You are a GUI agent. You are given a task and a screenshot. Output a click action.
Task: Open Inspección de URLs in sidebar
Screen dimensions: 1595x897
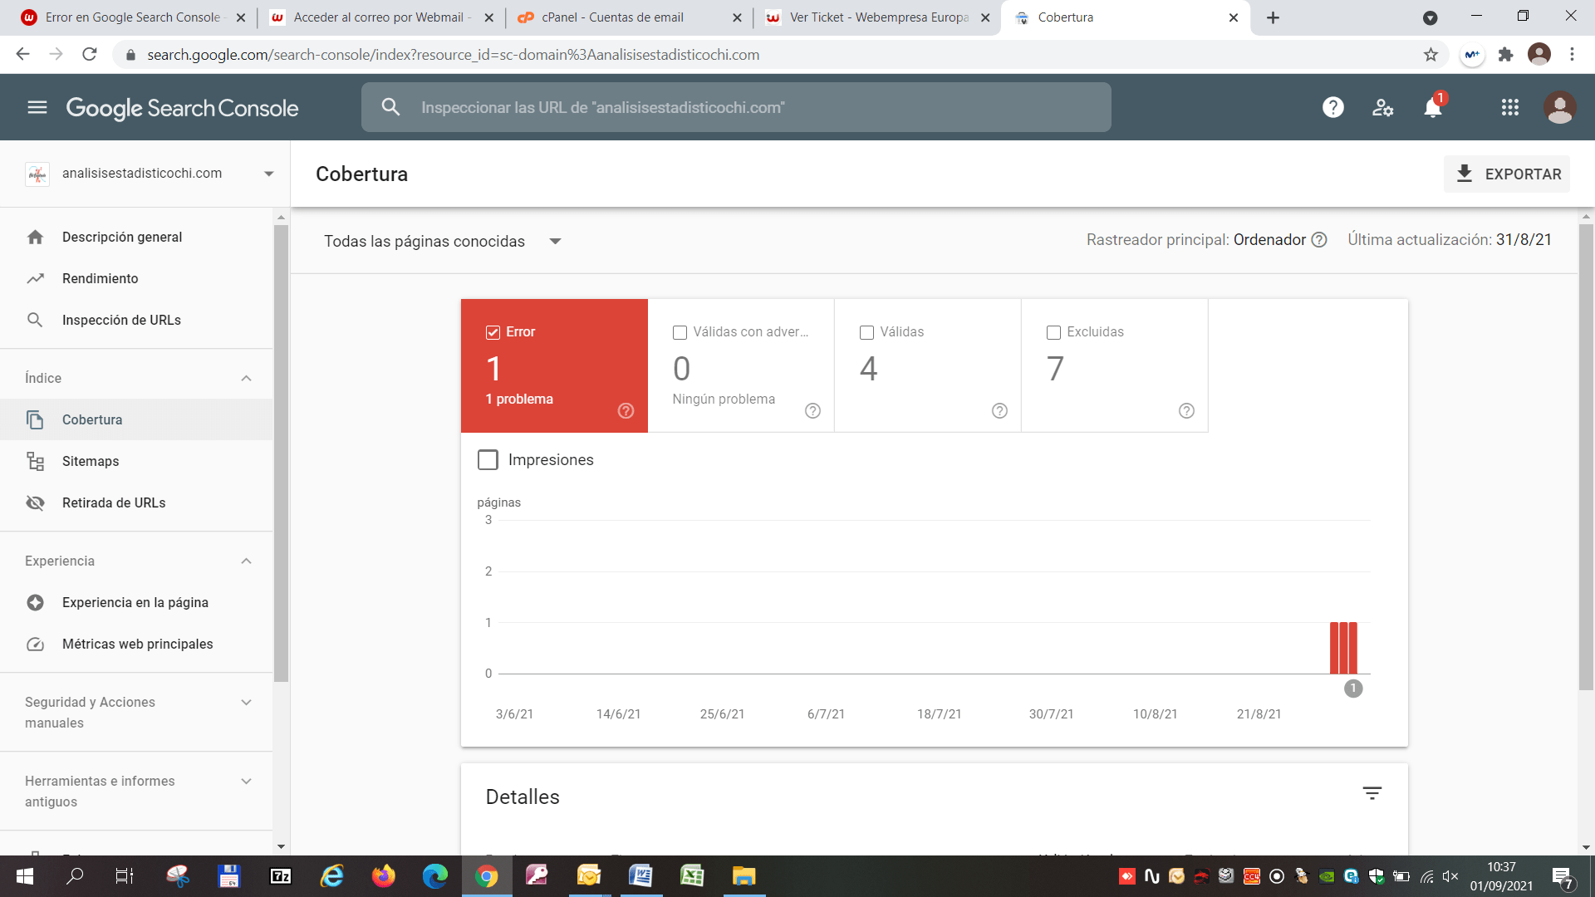point(137,320)
